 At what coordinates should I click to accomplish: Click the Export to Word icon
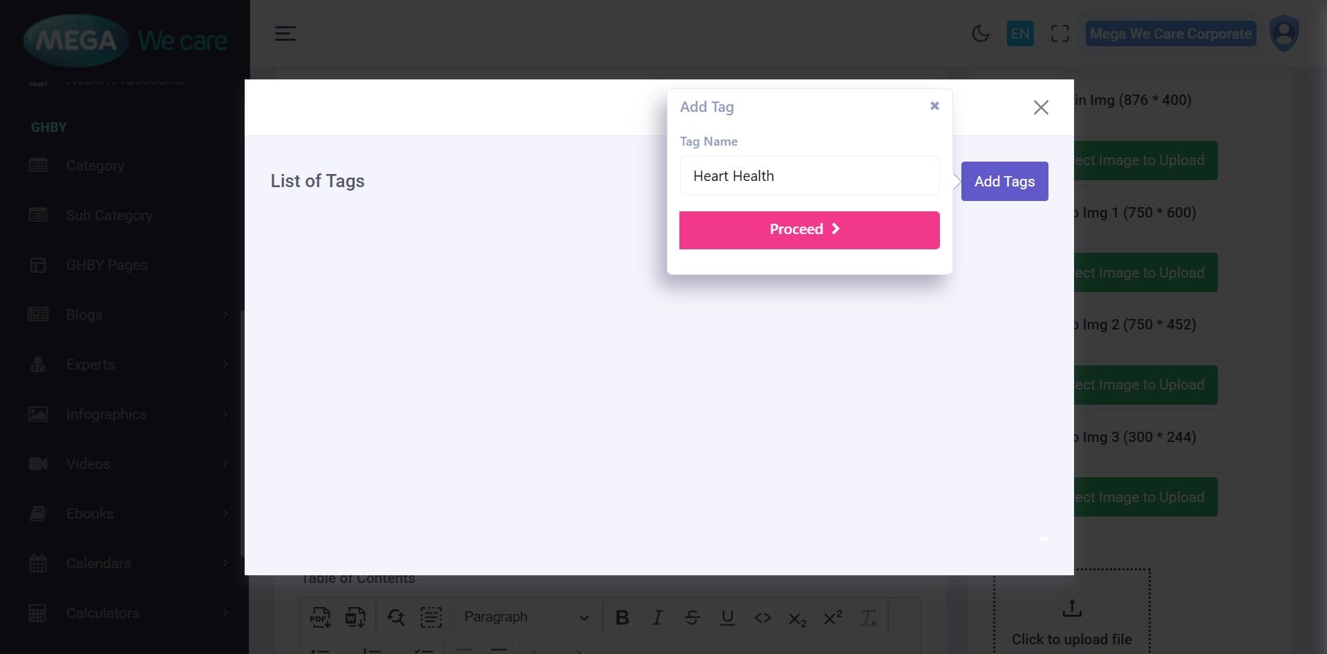coord(355,617)
